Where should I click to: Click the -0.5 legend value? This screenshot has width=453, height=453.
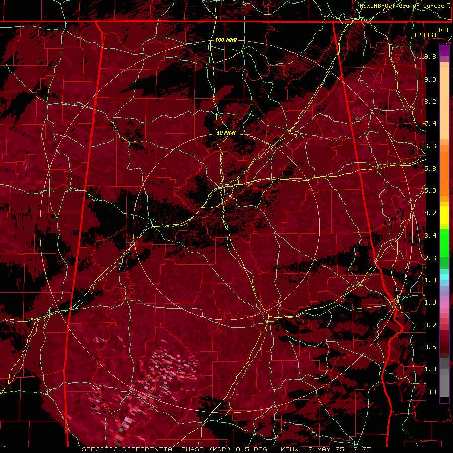coord(429,347)
